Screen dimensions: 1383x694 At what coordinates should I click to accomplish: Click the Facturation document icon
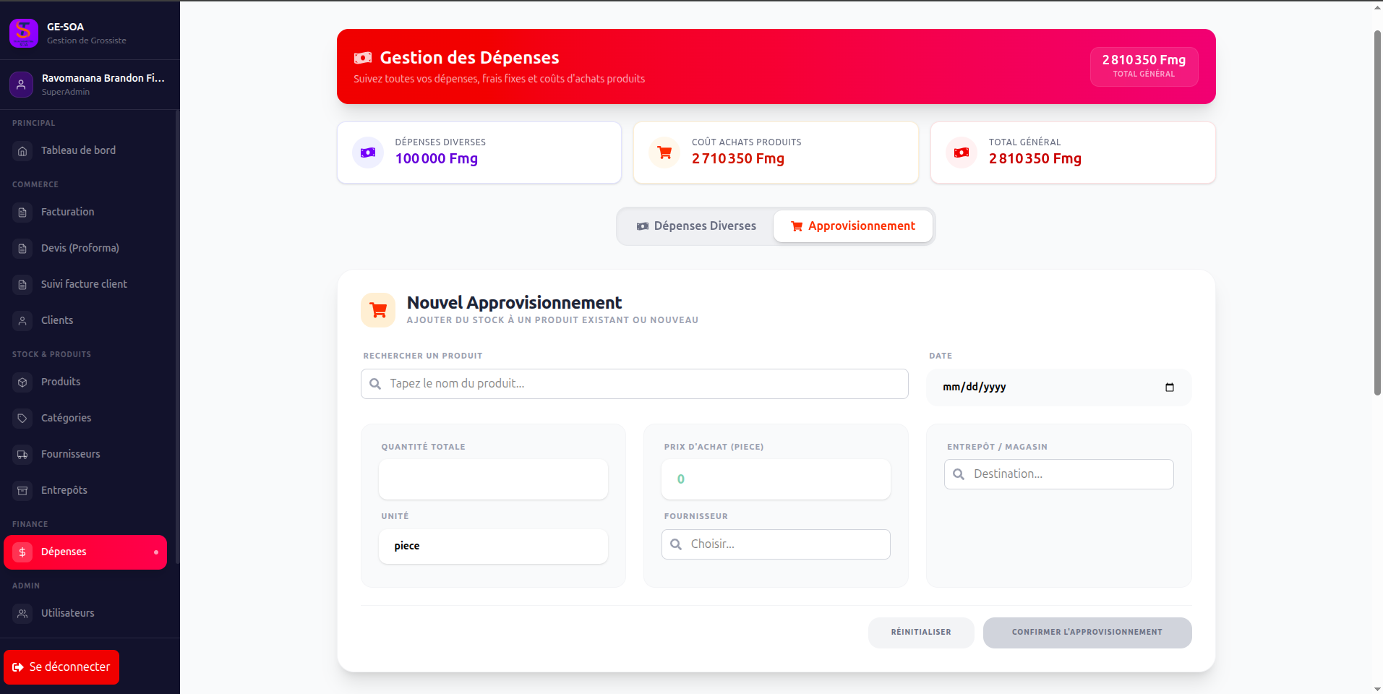[22, 213]
